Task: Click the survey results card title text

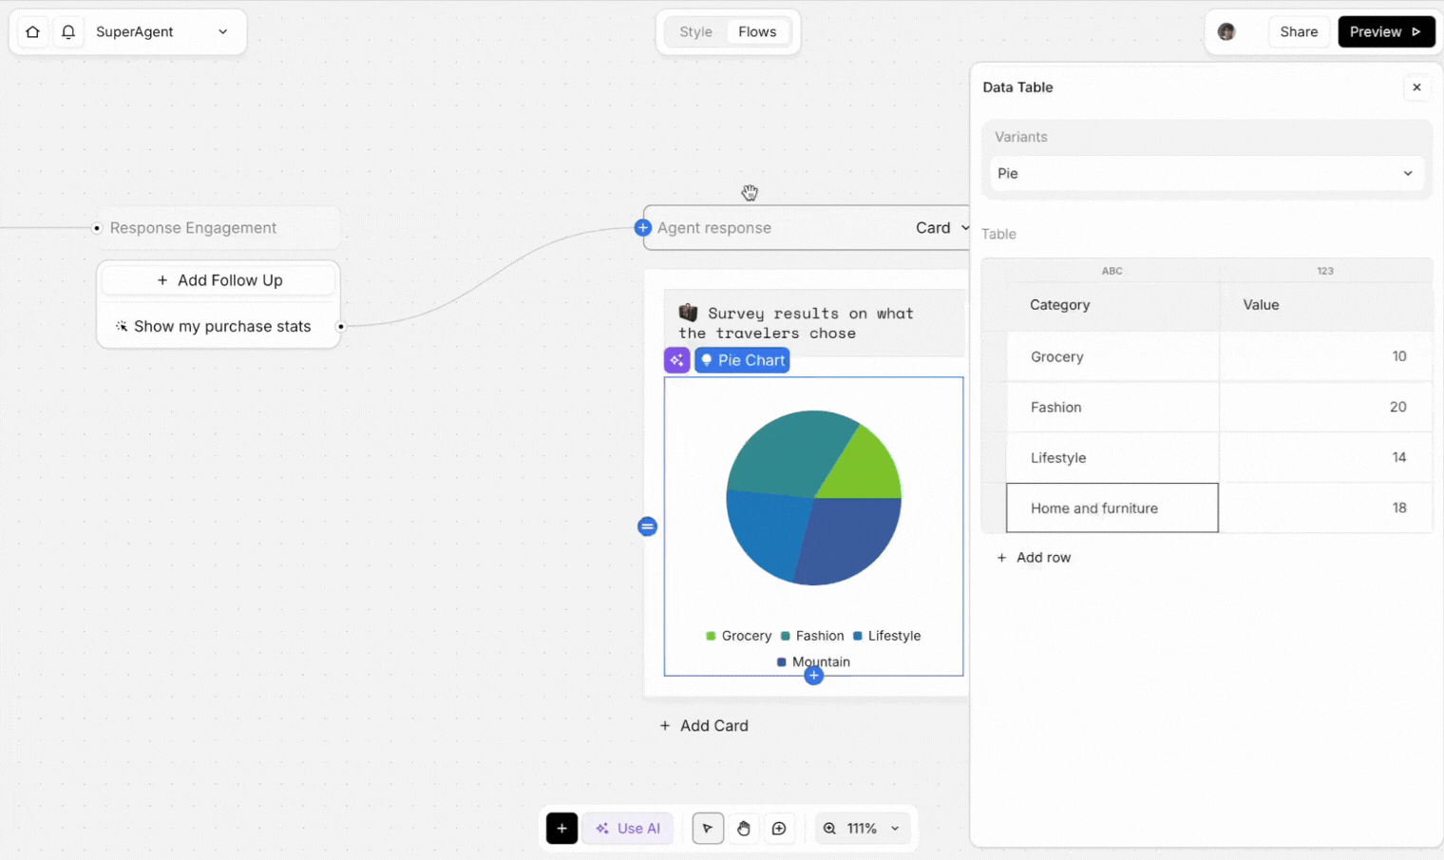Action: [x=796, y=323]
